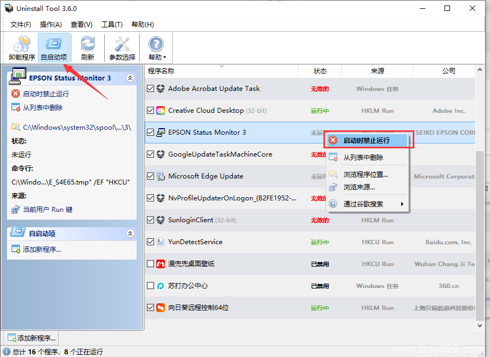This screenshot has height=357, width=490.
Task: Click the 漫兜兜桌面壁纸 program icon
Action: 161,264
